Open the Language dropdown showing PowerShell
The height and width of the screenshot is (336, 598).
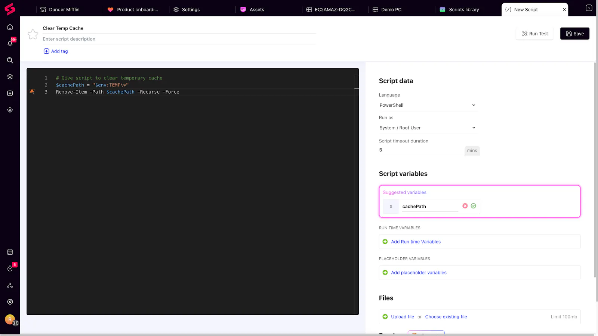(428, 105)
